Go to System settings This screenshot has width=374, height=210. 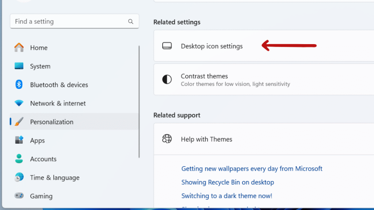coord(74,66)
